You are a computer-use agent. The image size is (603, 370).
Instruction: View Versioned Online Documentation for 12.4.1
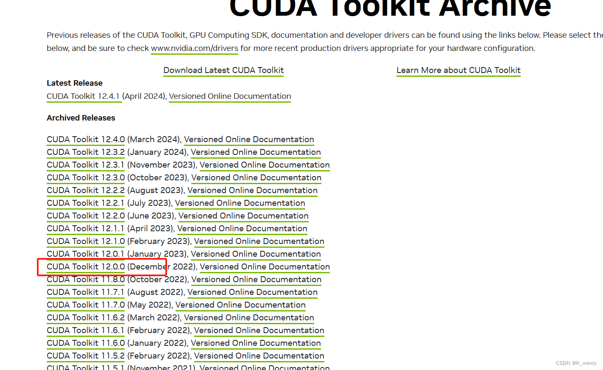pos(230,96)
